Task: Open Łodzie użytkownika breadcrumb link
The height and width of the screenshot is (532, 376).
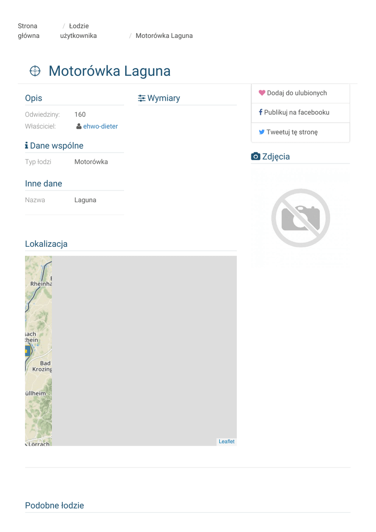Action: pyautogui.click(x=78, y=31)
